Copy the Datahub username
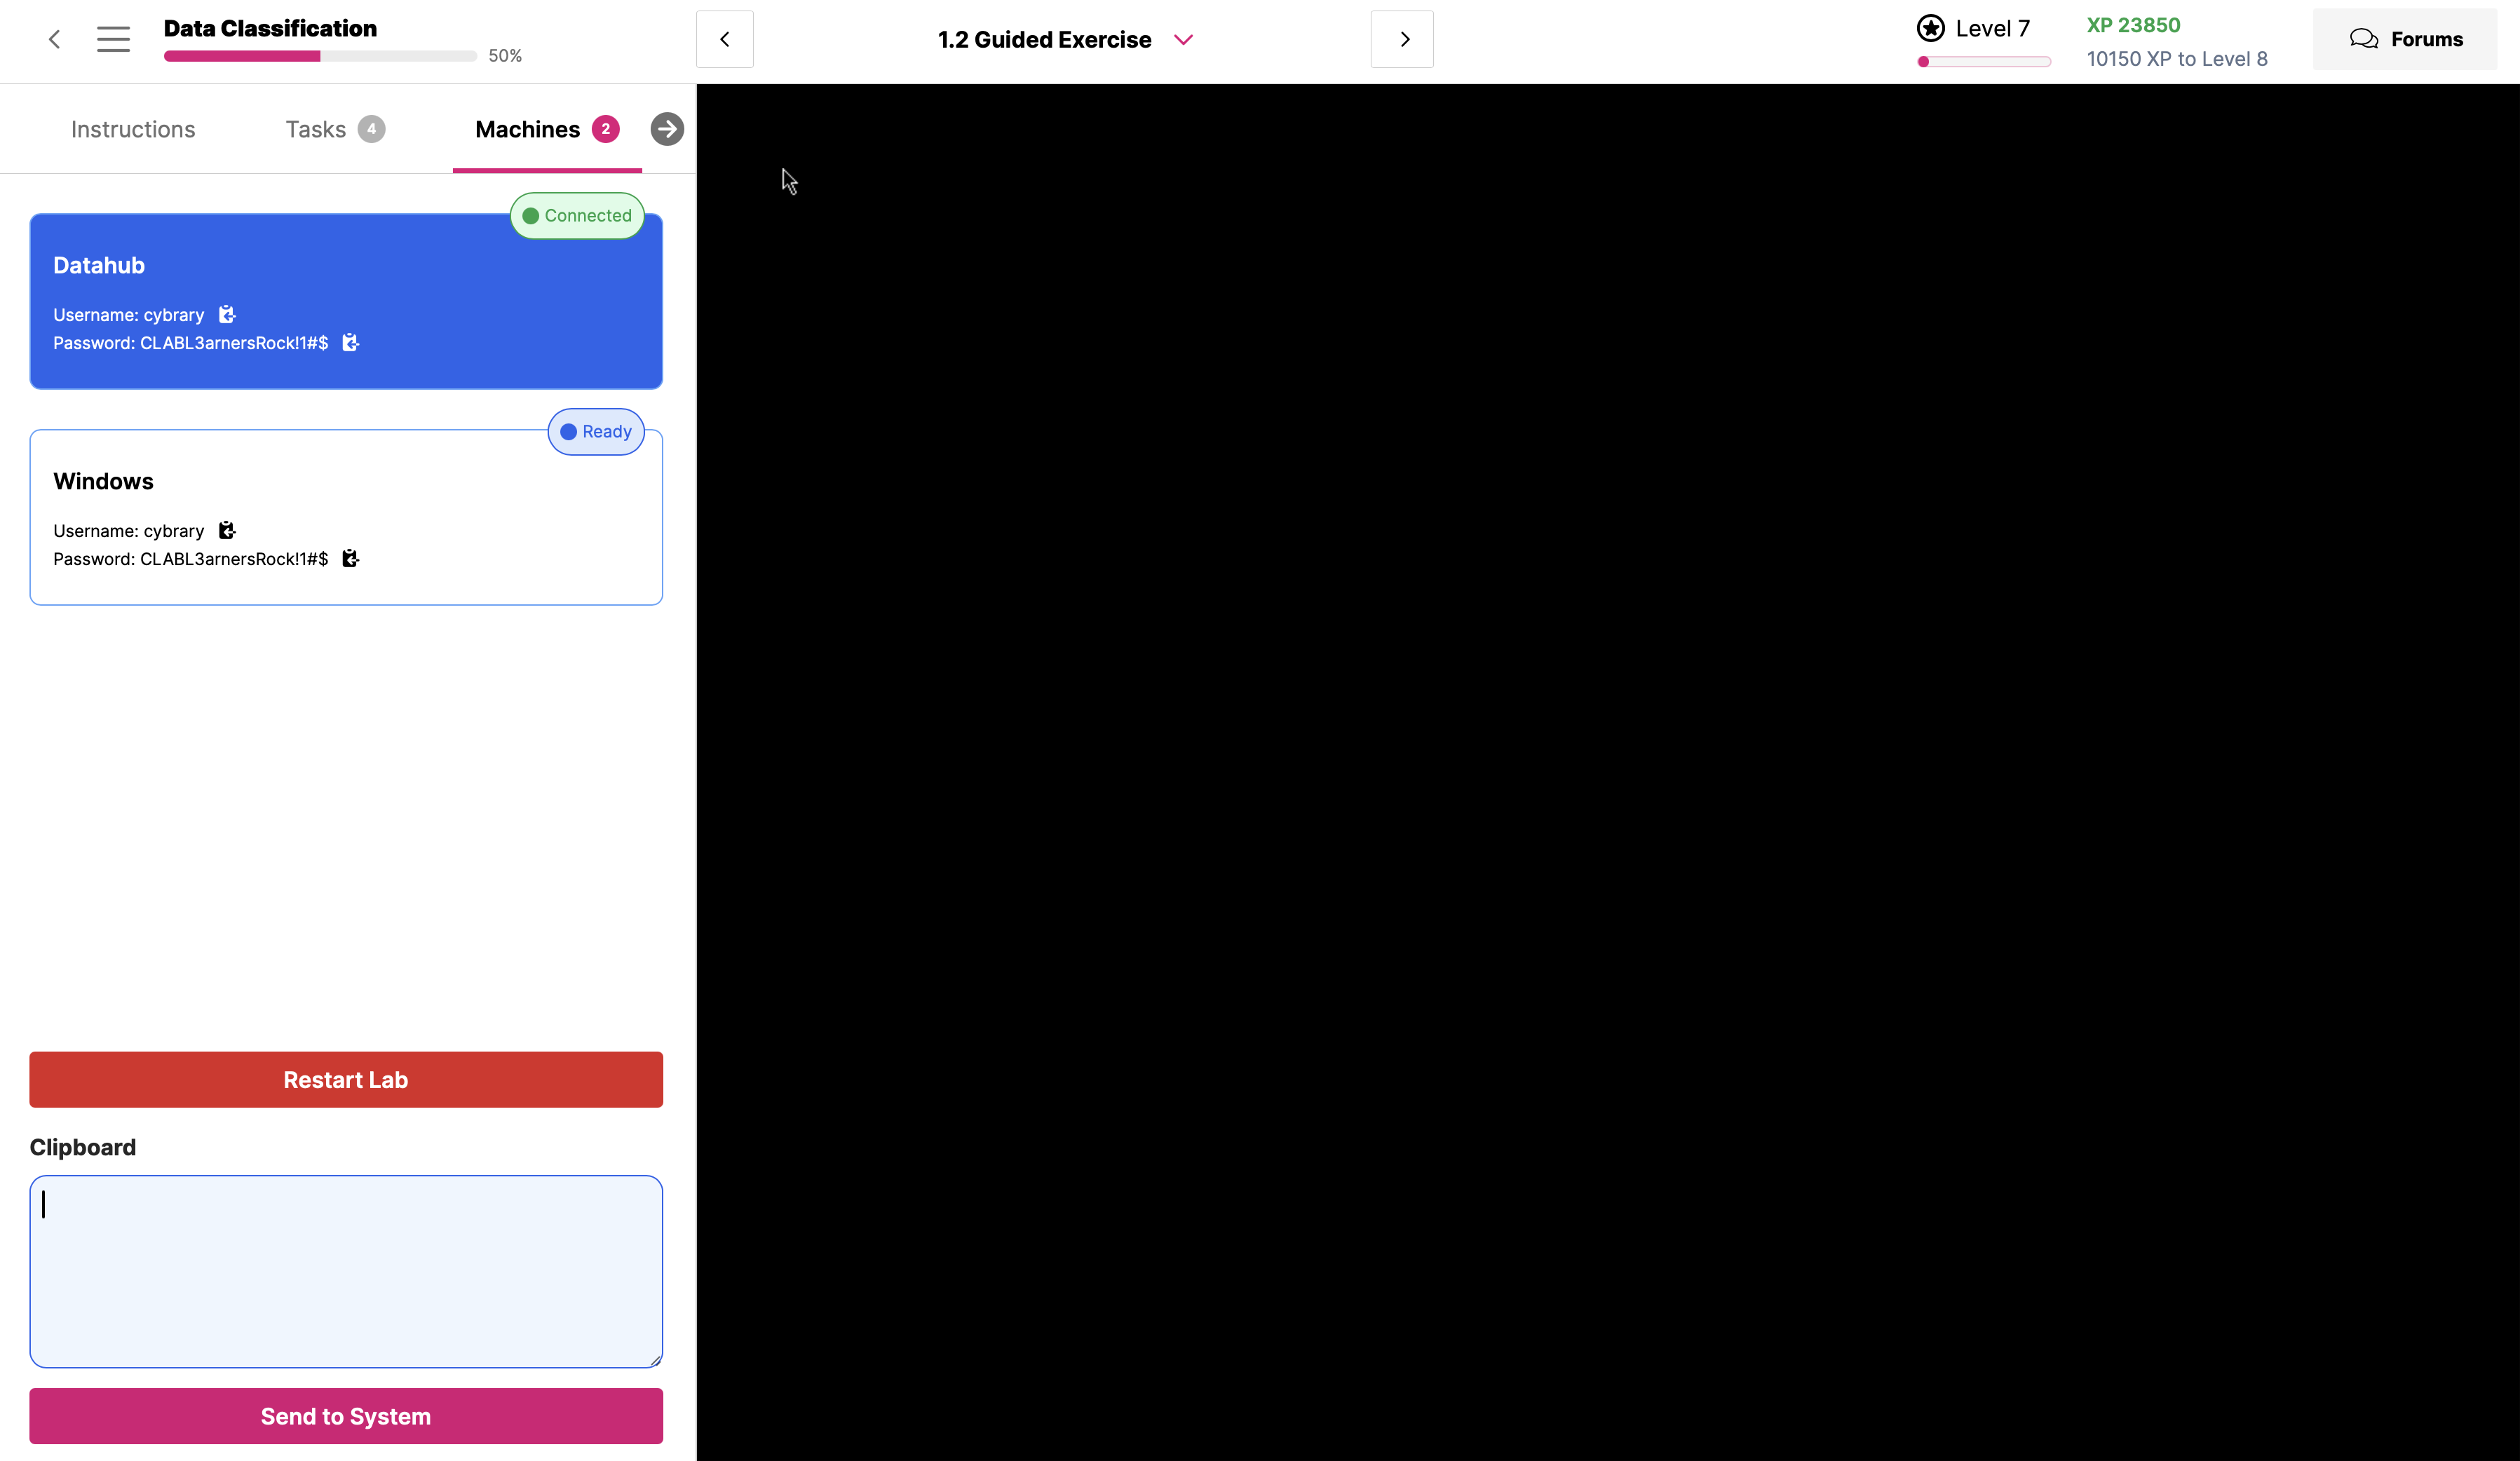This screenshot has width=2520, height=1461. (227, 314)
